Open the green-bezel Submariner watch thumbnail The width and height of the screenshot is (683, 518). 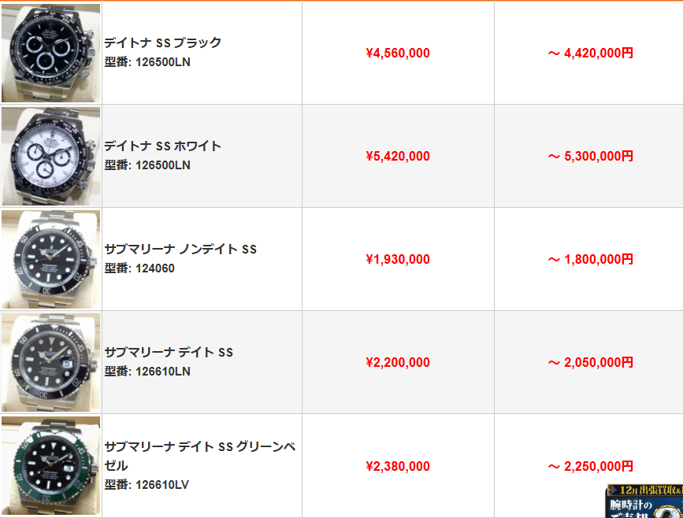pyautogui.click(x=51, y=465)
